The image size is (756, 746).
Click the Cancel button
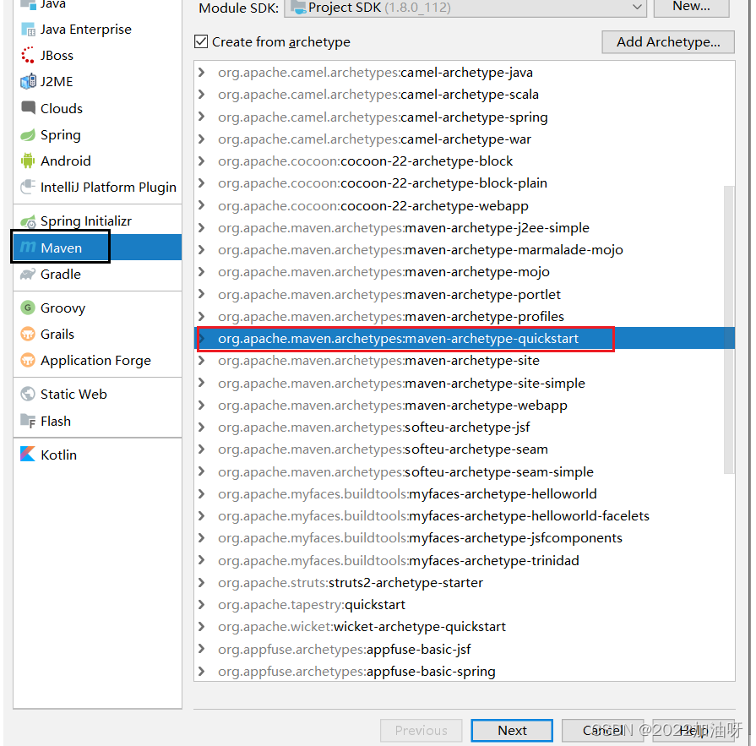(602, 730)
